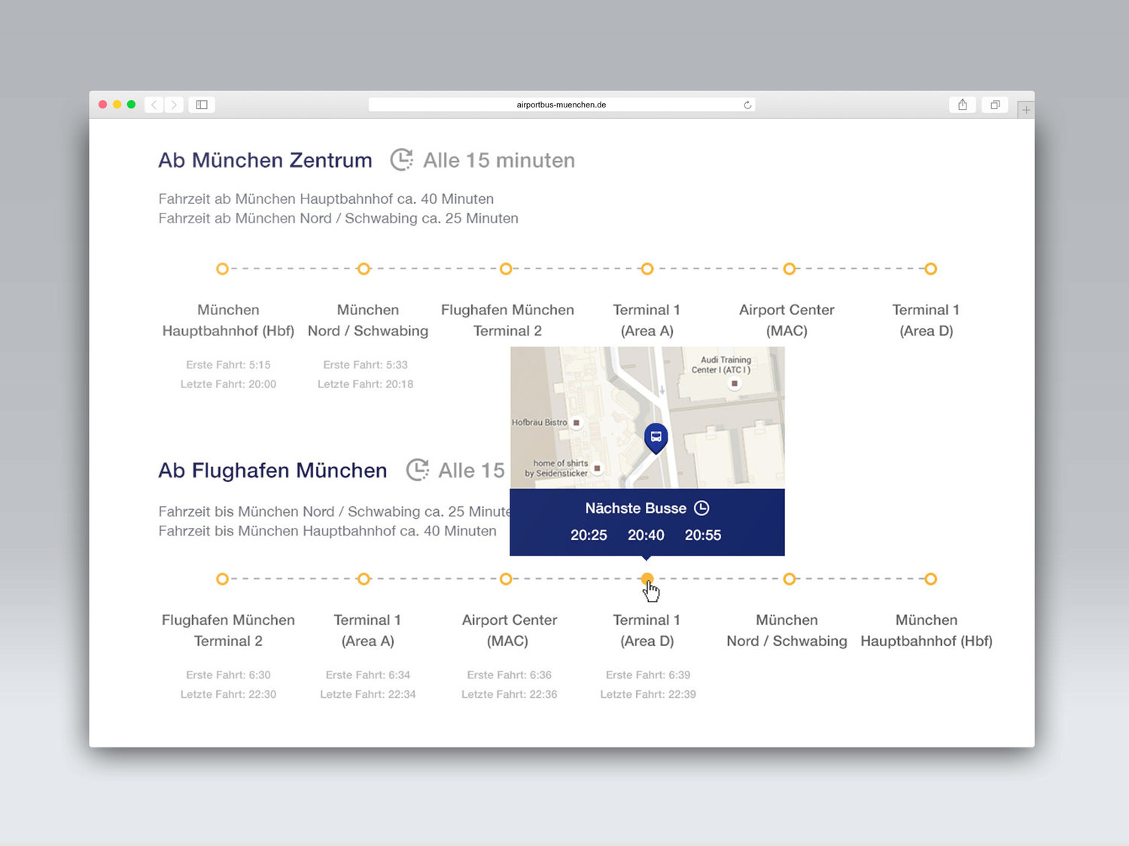Viewport: 1129px width, 846px height.
Task: Open a new tab with plus button
Action: [x=1026, y=110]
